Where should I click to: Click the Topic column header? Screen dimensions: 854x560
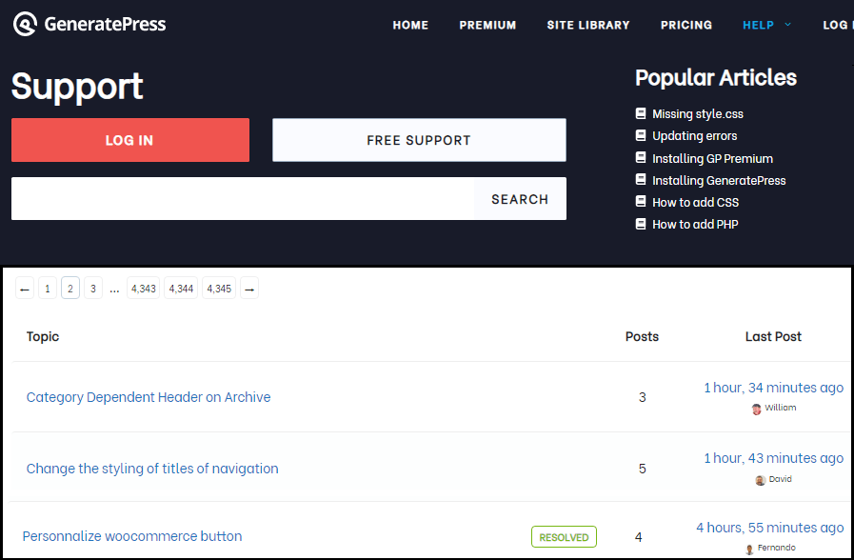(43, 336)
